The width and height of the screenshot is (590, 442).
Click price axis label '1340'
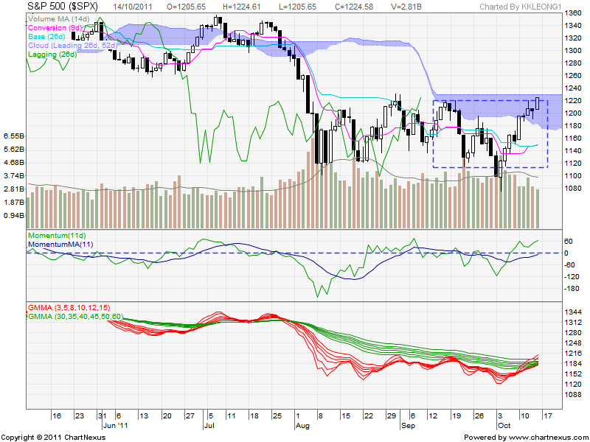573,26
